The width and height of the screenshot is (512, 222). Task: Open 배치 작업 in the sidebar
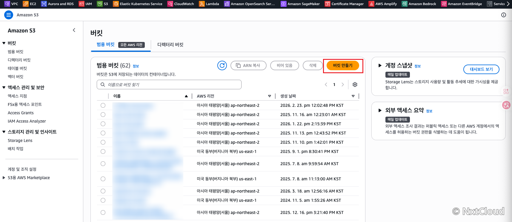click(16, 149)
